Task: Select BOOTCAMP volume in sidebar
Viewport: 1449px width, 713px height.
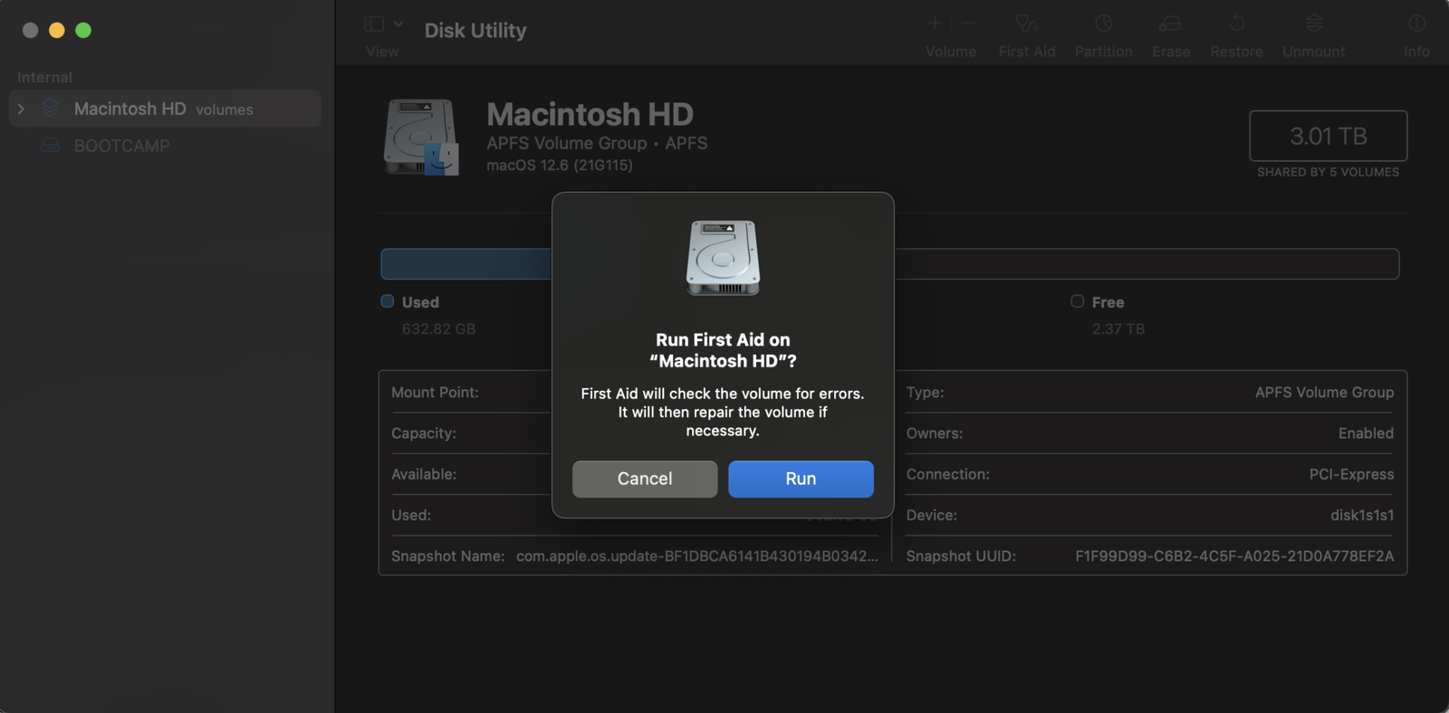Action: click(x=121, y=146)
